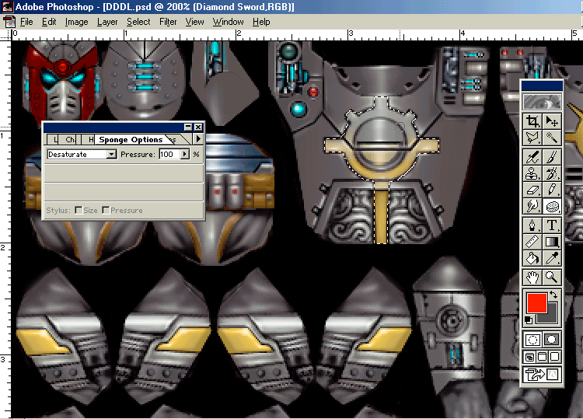
Task: Enable the Stylus Pressure checkbox
Action: [x=106, y=211]
